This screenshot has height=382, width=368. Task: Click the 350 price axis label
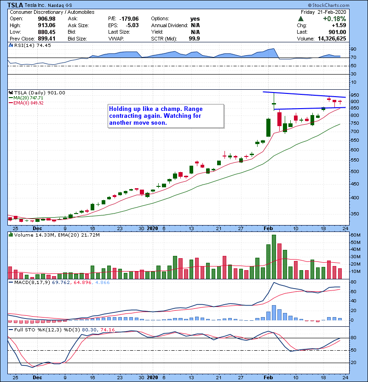point(355,214)
